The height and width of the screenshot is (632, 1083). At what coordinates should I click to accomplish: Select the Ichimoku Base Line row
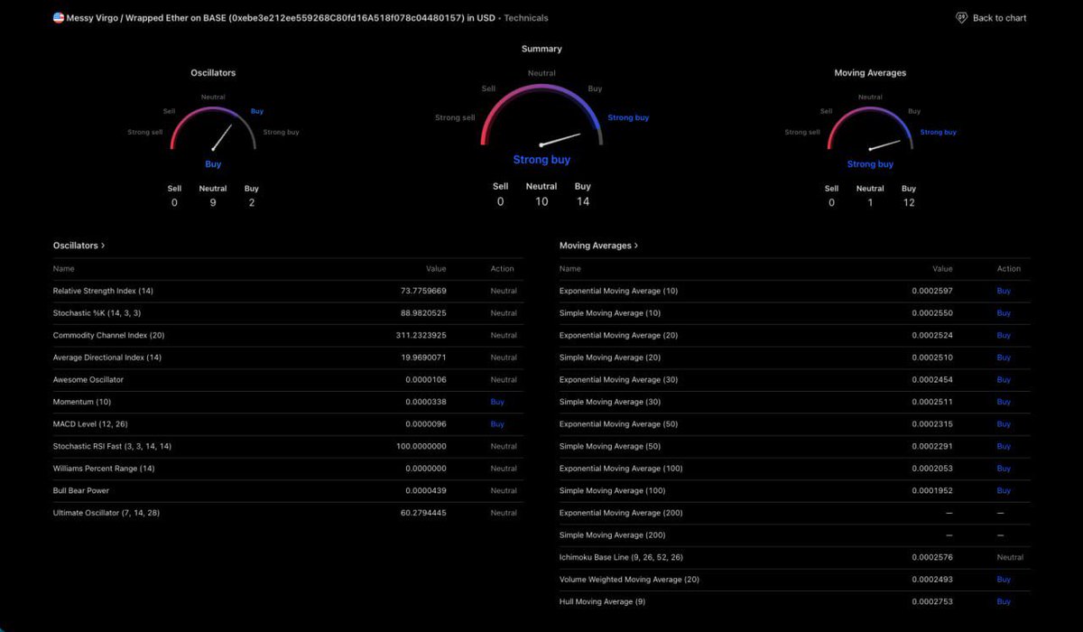point(794,557)
